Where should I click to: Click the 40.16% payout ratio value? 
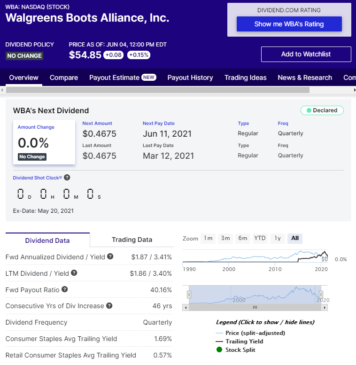(161, 290)
